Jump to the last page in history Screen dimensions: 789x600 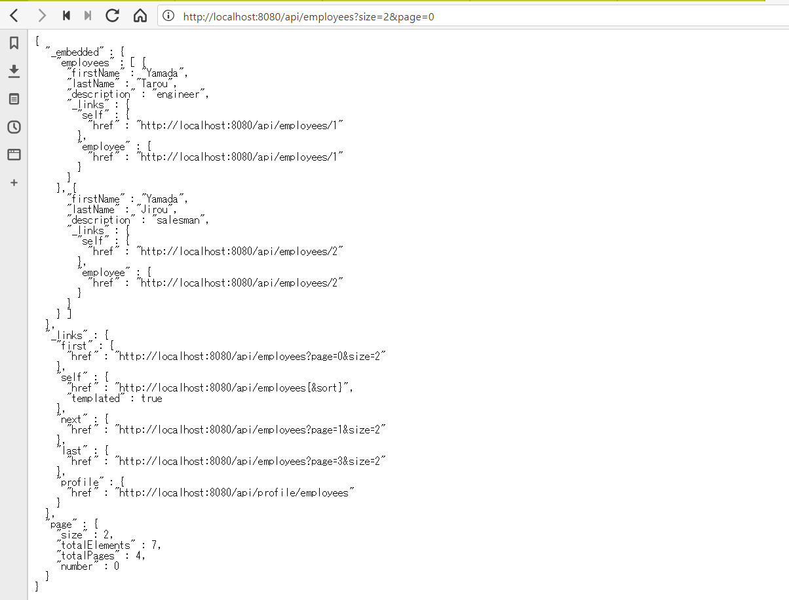(87, 15)
